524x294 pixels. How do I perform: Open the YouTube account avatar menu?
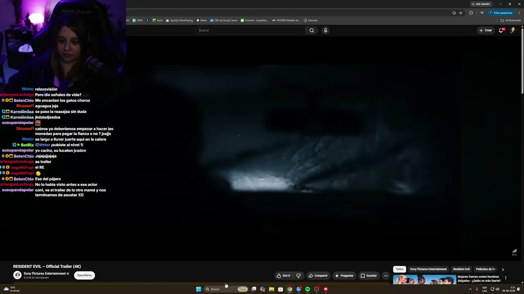point(512,30)
